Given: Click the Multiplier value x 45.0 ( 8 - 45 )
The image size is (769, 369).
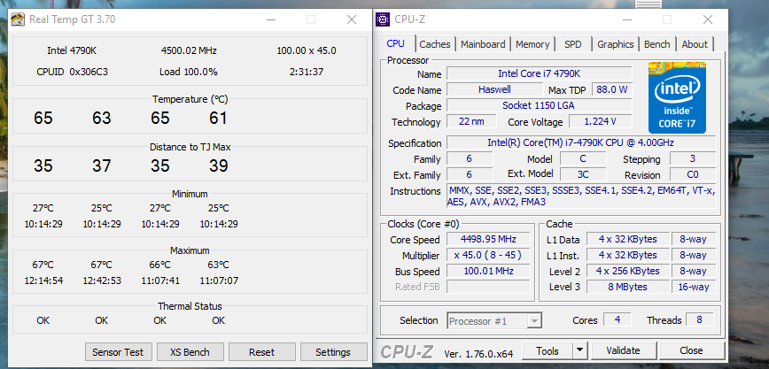Looking at the screenshot, I should click(488, 255).
